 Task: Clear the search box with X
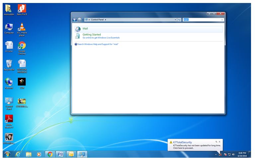(222, 20)
